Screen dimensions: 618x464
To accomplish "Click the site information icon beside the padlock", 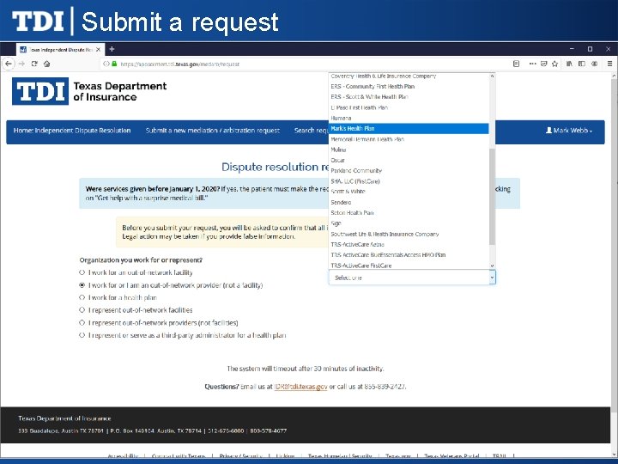I will pos(106,64).
